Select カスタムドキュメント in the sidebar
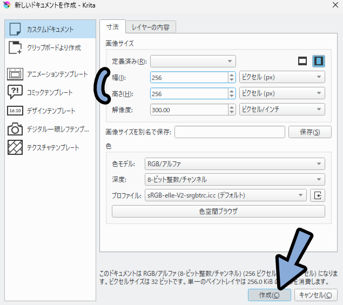343x305 pixels. point(50,29)
